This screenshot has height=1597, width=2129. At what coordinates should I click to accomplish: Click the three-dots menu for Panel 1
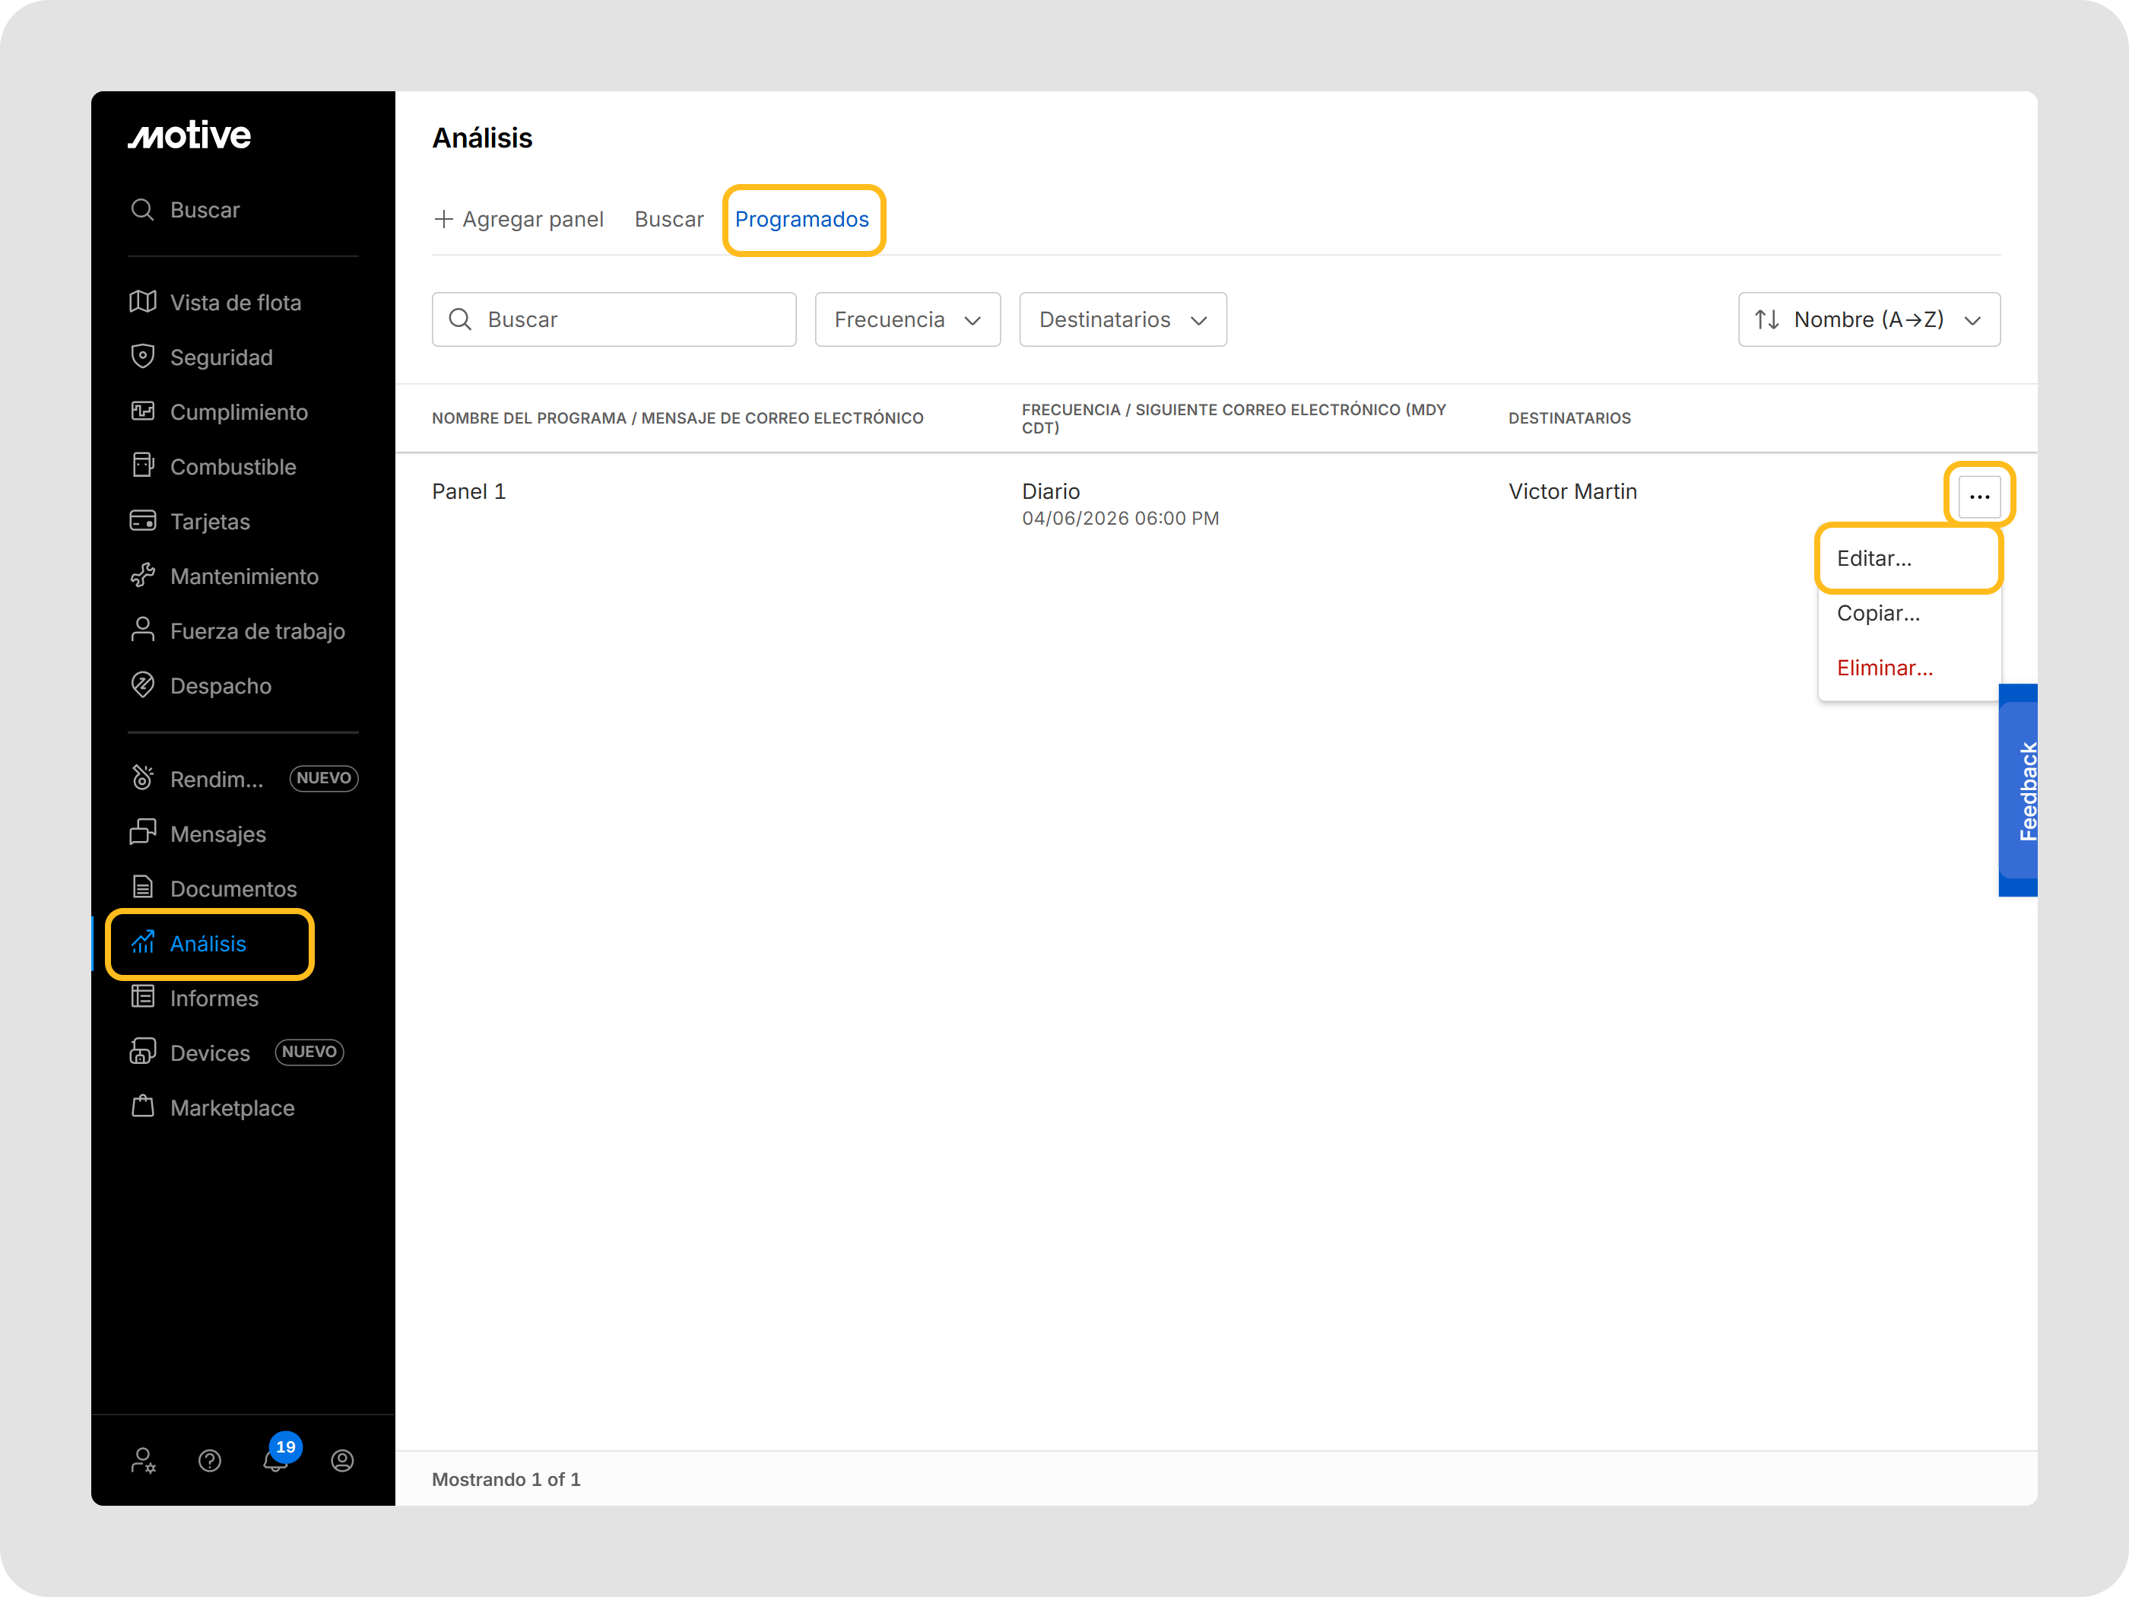[1979, 496]
